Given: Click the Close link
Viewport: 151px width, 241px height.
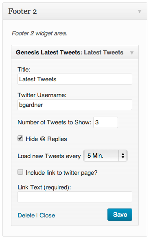Looking at the screenshot, I should pos(47,215).
